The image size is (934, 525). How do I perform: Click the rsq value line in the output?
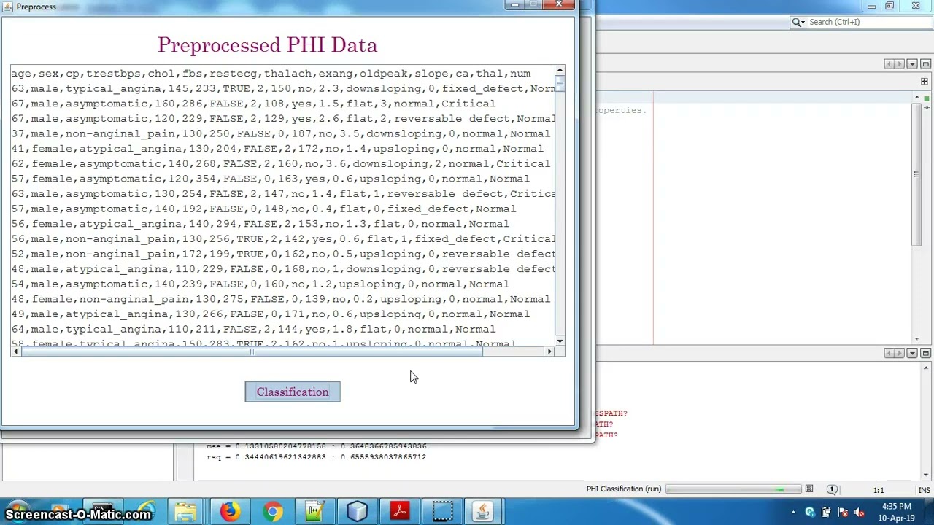pyautogui.click(x=316, y=457)
